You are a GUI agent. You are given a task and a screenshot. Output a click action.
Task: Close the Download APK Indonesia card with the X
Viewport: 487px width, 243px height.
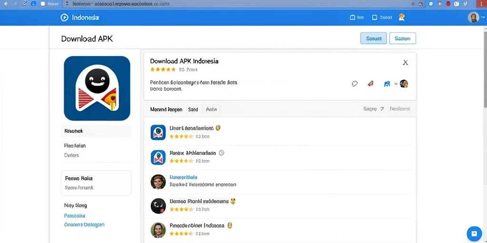tap(405, 63)
